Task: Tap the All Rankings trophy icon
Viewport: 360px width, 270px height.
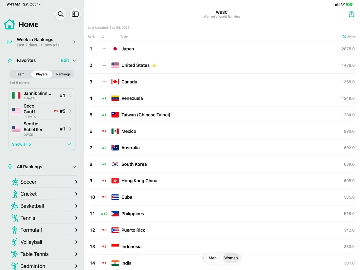Action: point(10,167)
